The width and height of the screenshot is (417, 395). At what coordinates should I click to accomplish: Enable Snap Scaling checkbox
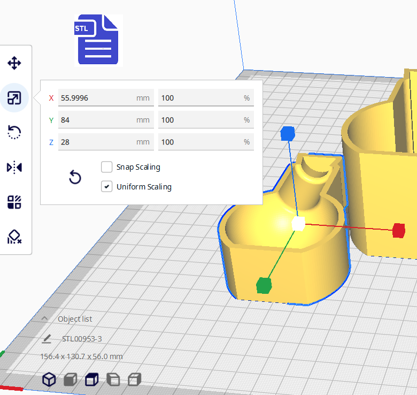[x=107, y=167]
